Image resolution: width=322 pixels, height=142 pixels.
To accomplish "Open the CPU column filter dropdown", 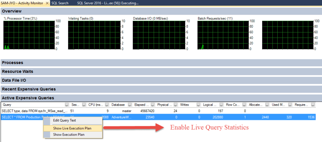I will coord(107,105).
